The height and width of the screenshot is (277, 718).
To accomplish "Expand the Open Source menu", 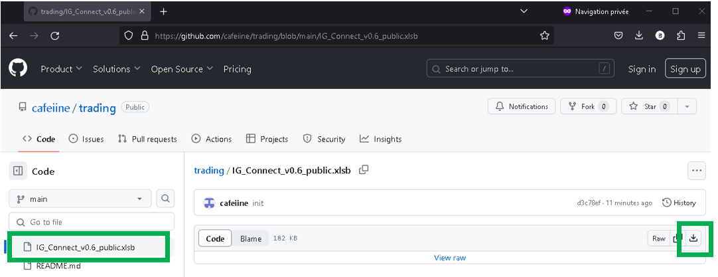I will pyautogui.click(x=182, y=69).
